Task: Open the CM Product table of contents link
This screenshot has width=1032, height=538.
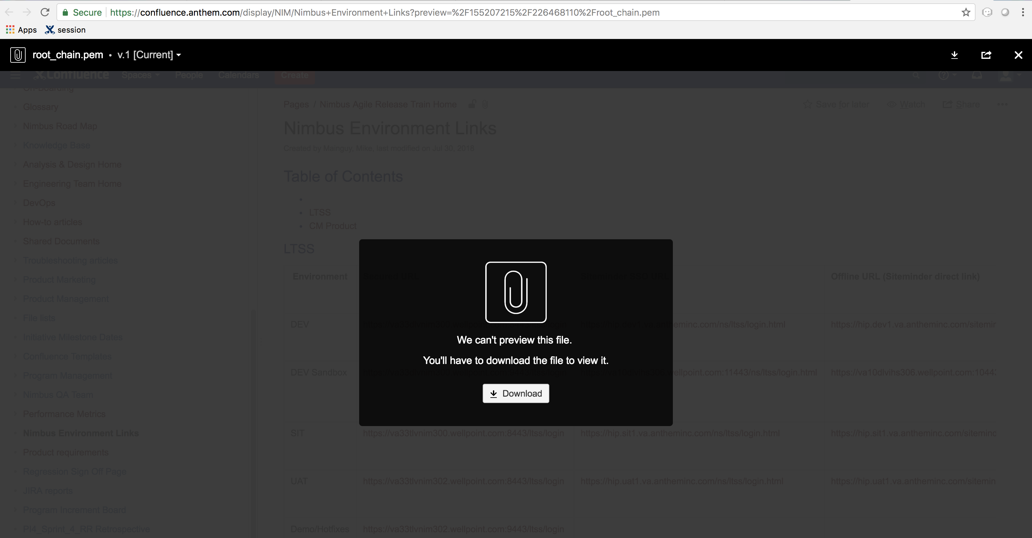Action: [x=333, y=226]
